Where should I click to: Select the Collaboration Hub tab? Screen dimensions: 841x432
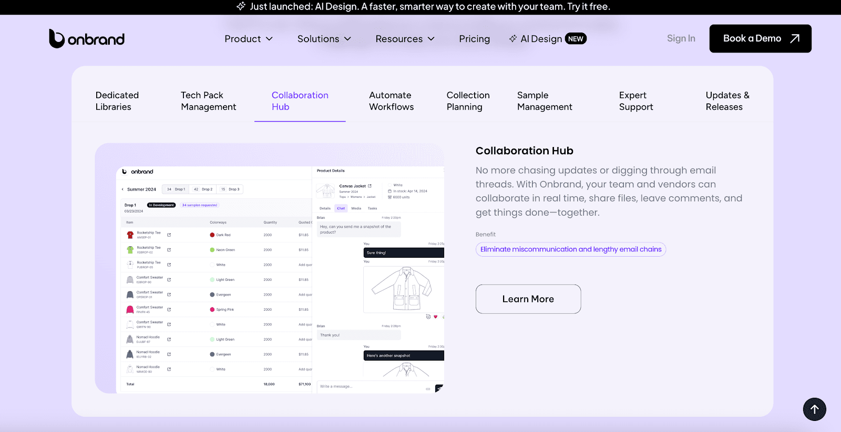300,101
